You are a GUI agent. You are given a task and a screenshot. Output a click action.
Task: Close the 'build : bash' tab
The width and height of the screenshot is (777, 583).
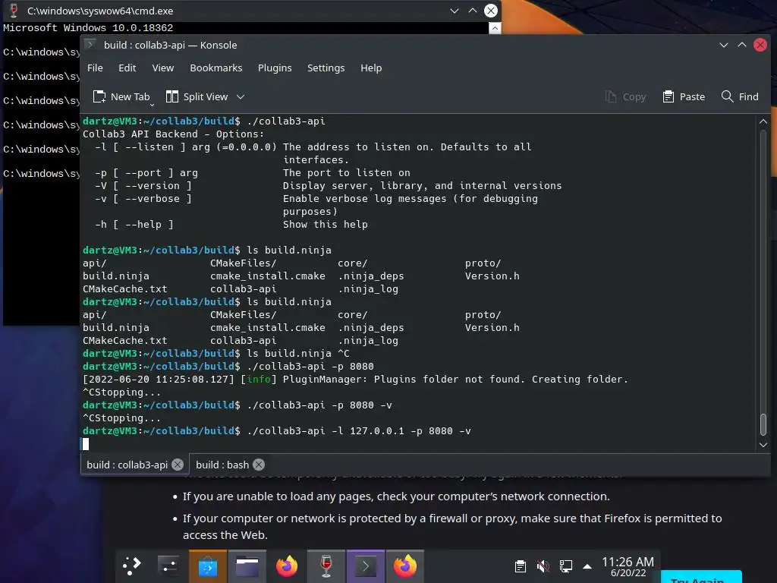[259, 465]
